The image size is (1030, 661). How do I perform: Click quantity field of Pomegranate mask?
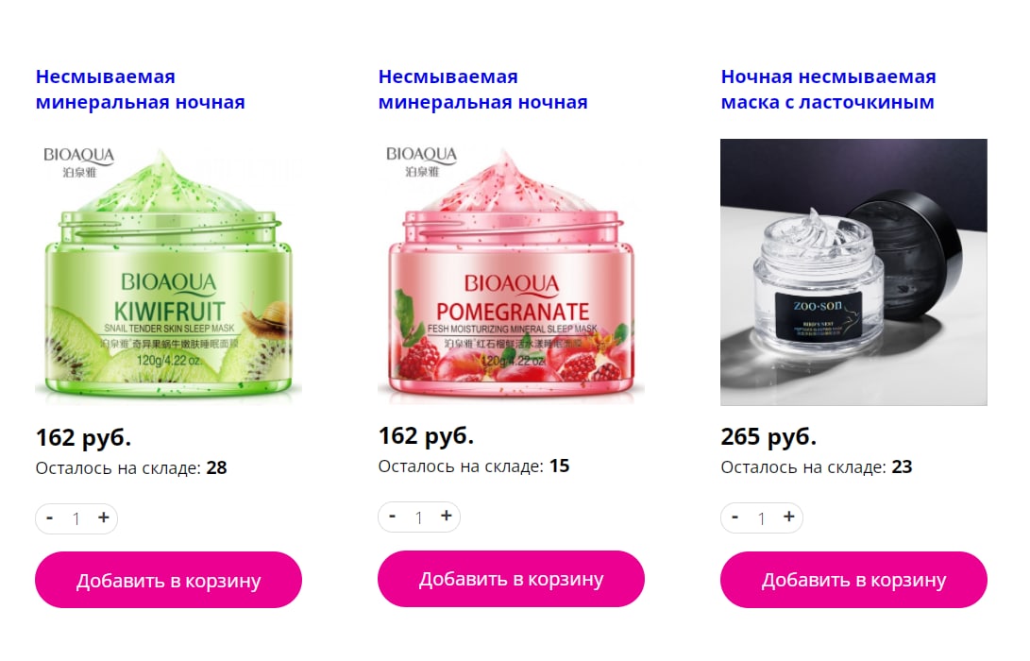point(419,517)
